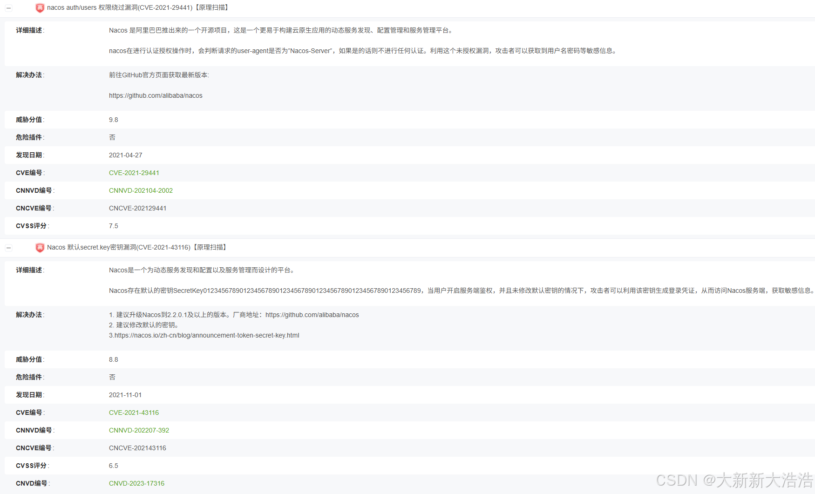Click the recommendation '建议修改默认的密钥'
This screenshot has height=494, width=815.
coord(146,325)
